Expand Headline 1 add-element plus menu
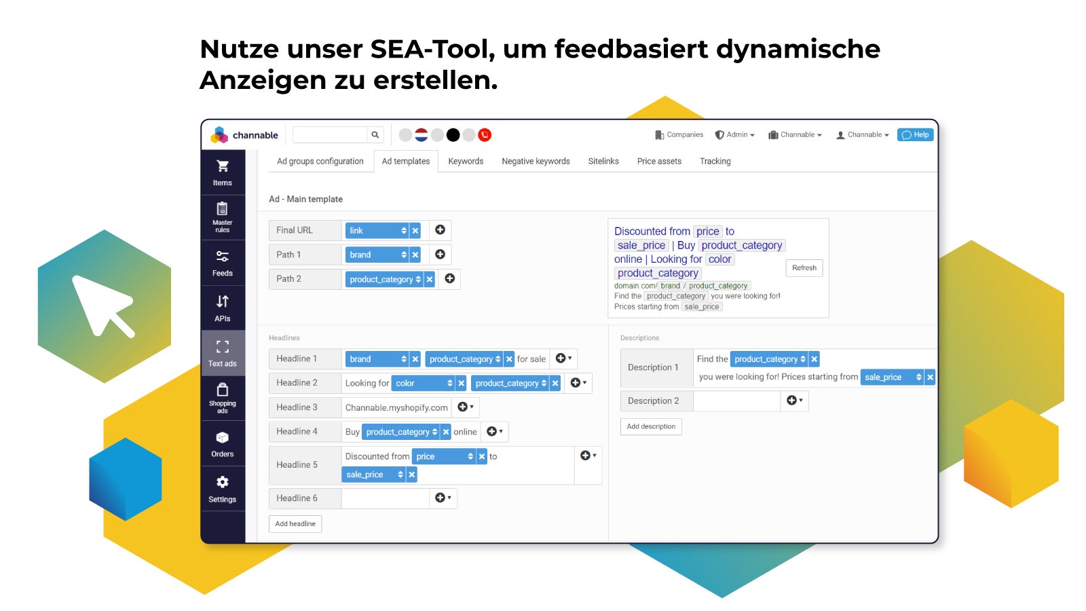Screen dimensions: 1086x611 (x=563, y=358)
